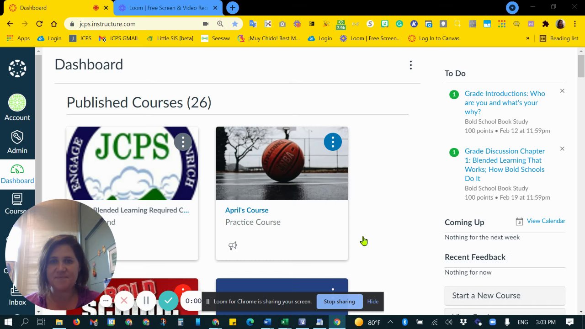Open JCPS GMAIL bookmark
585x329 pixels.
point(118,38)
